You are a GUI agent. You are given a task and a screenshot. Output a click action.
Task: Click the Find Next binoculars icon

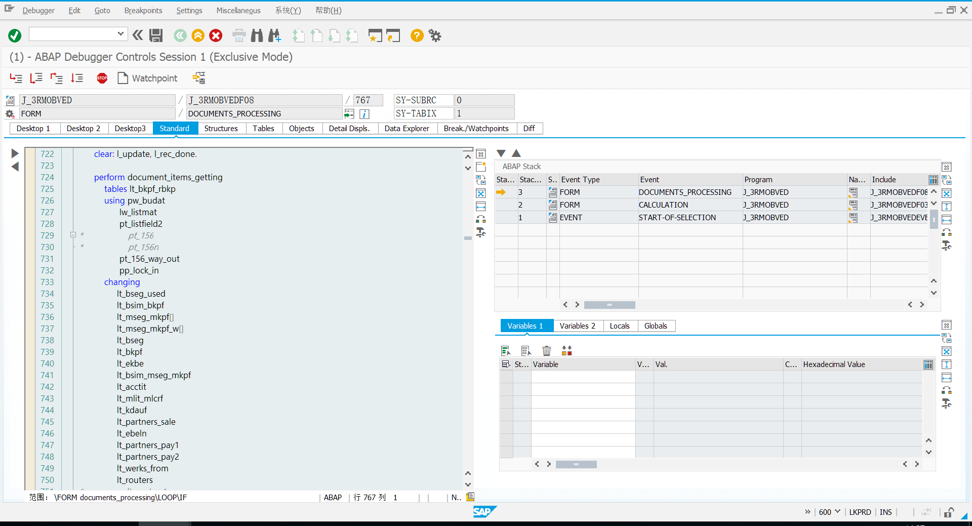click(274, 35)
